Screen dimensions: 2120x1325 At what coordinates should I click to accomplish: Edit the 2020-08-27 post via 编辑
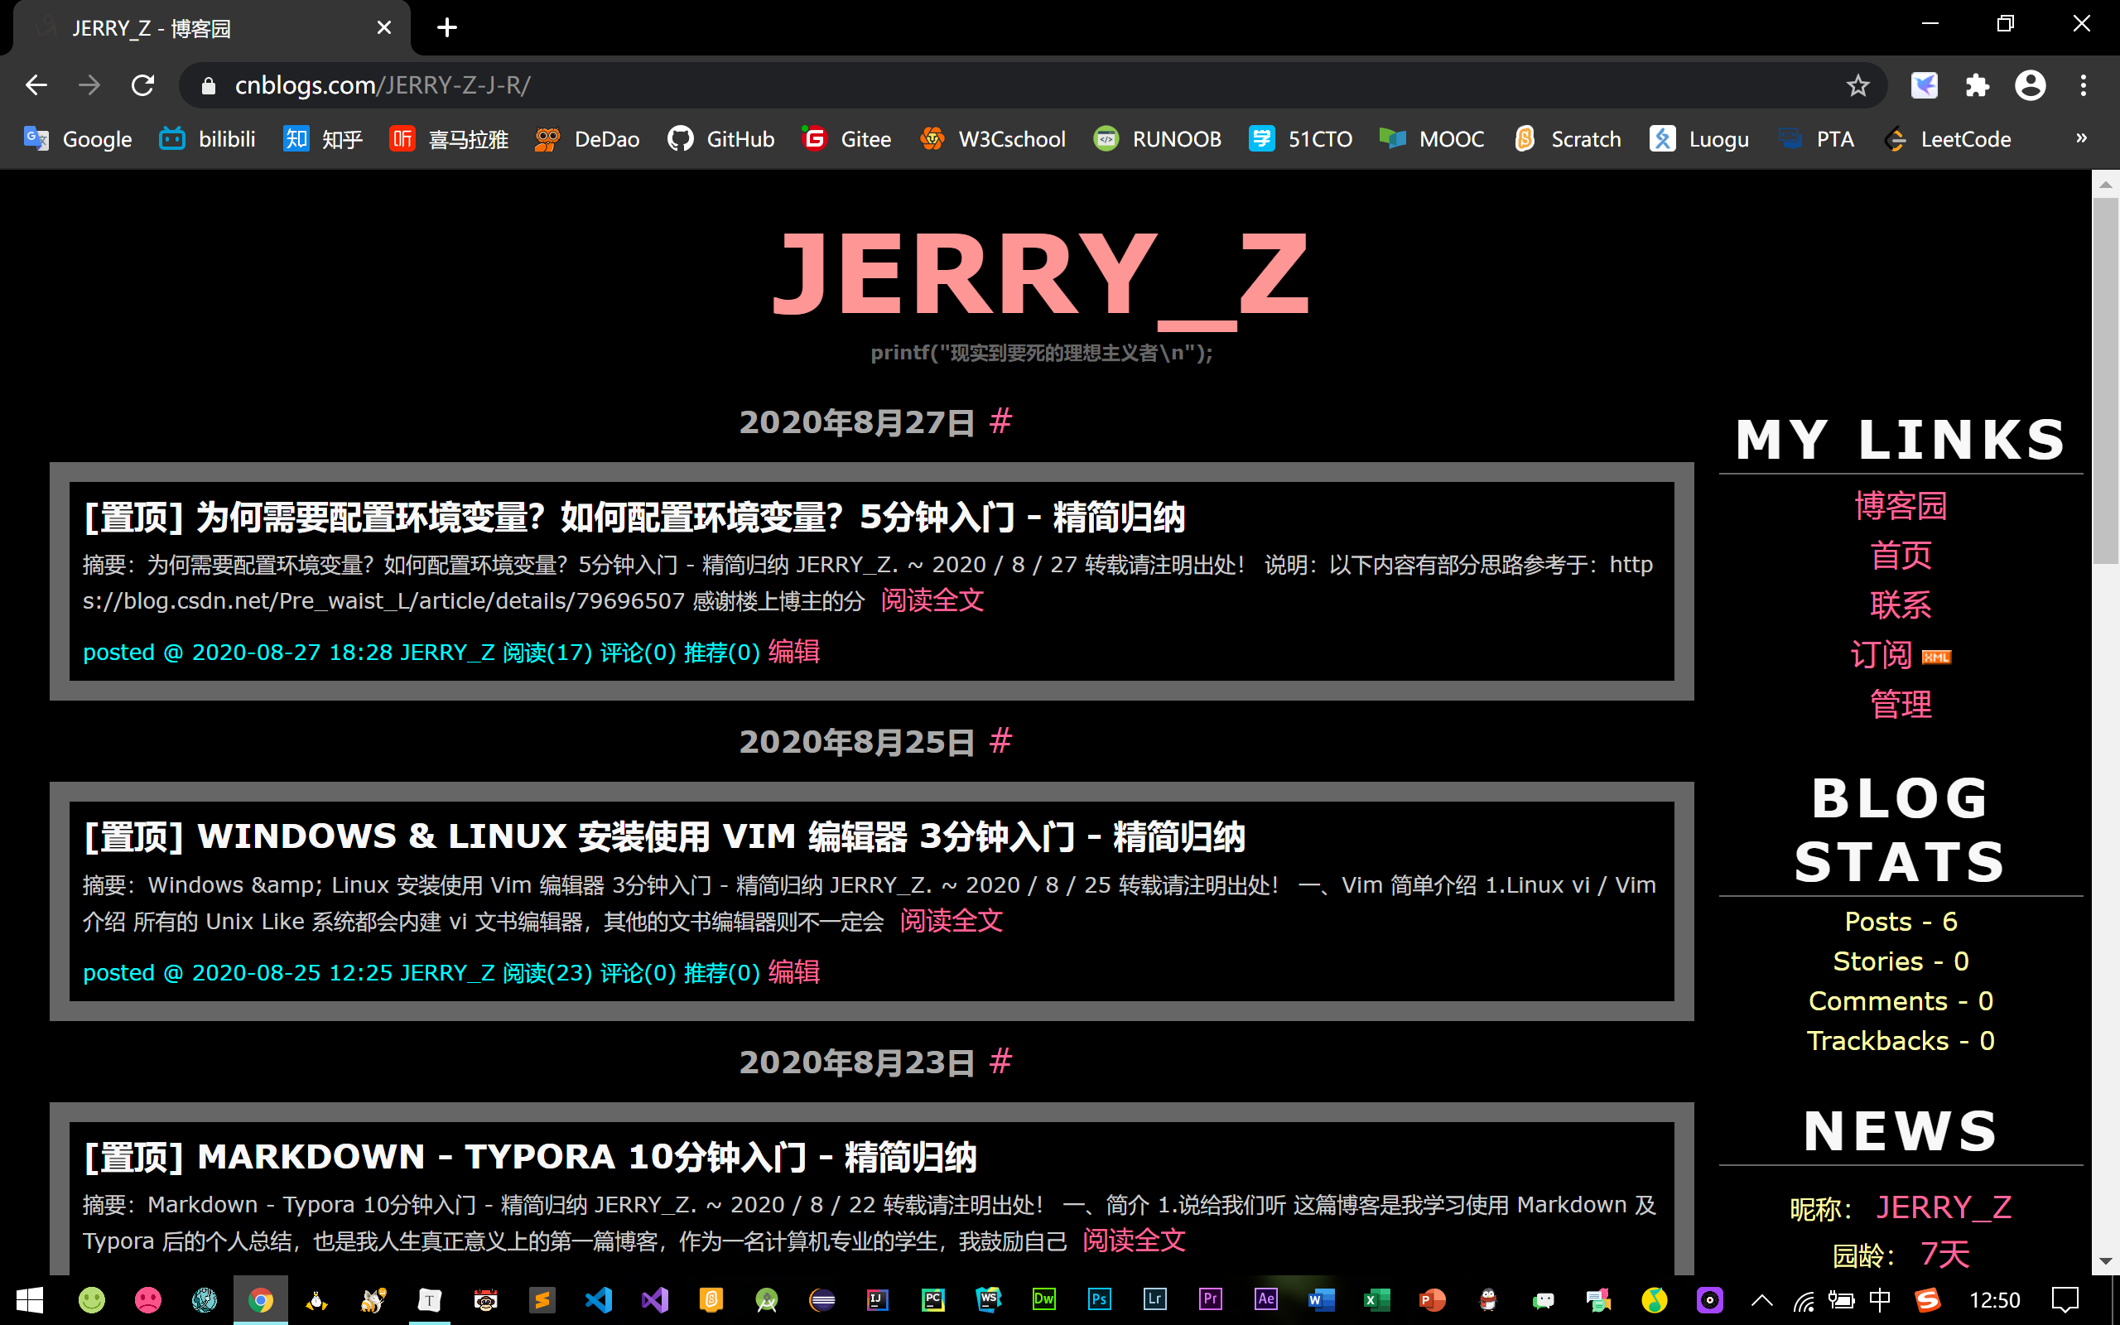click(x=793, y=651)
